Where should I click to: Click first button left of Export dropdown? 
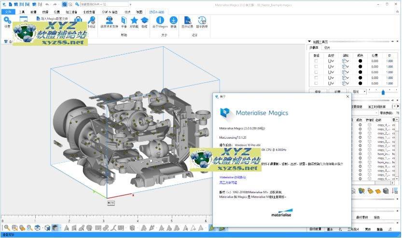pos(318,92)
